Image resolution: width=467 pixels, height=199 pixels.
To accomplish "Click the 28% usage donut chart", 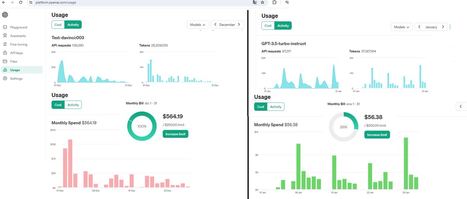I will [x=344, y=127].
